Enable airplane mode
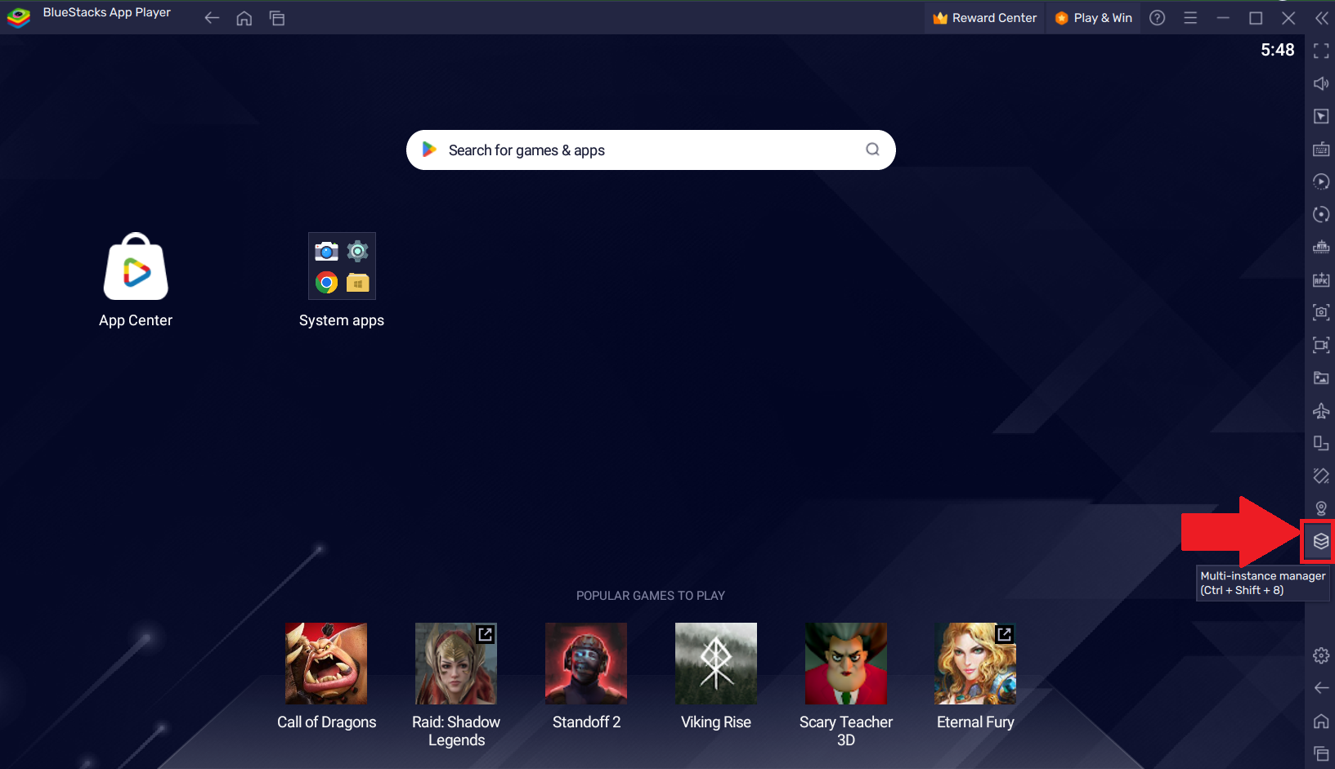This screenshot has width=1335, height=769. tap(1321, 411)
